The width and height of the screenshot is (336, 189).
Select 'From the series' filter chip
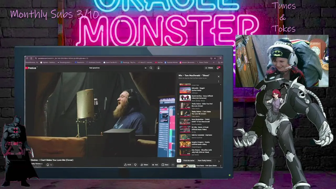coord(189,161)
